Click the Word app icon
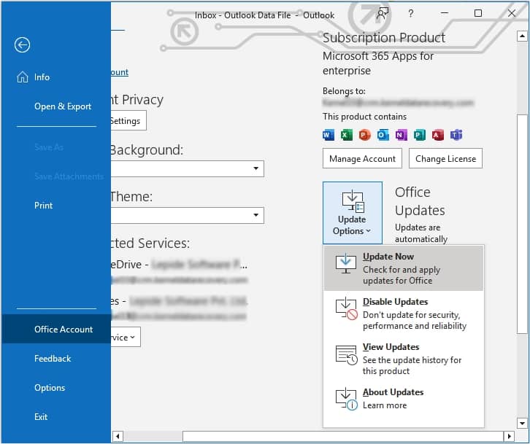Viewport: 530px width, 444px height. coord(329,135)
